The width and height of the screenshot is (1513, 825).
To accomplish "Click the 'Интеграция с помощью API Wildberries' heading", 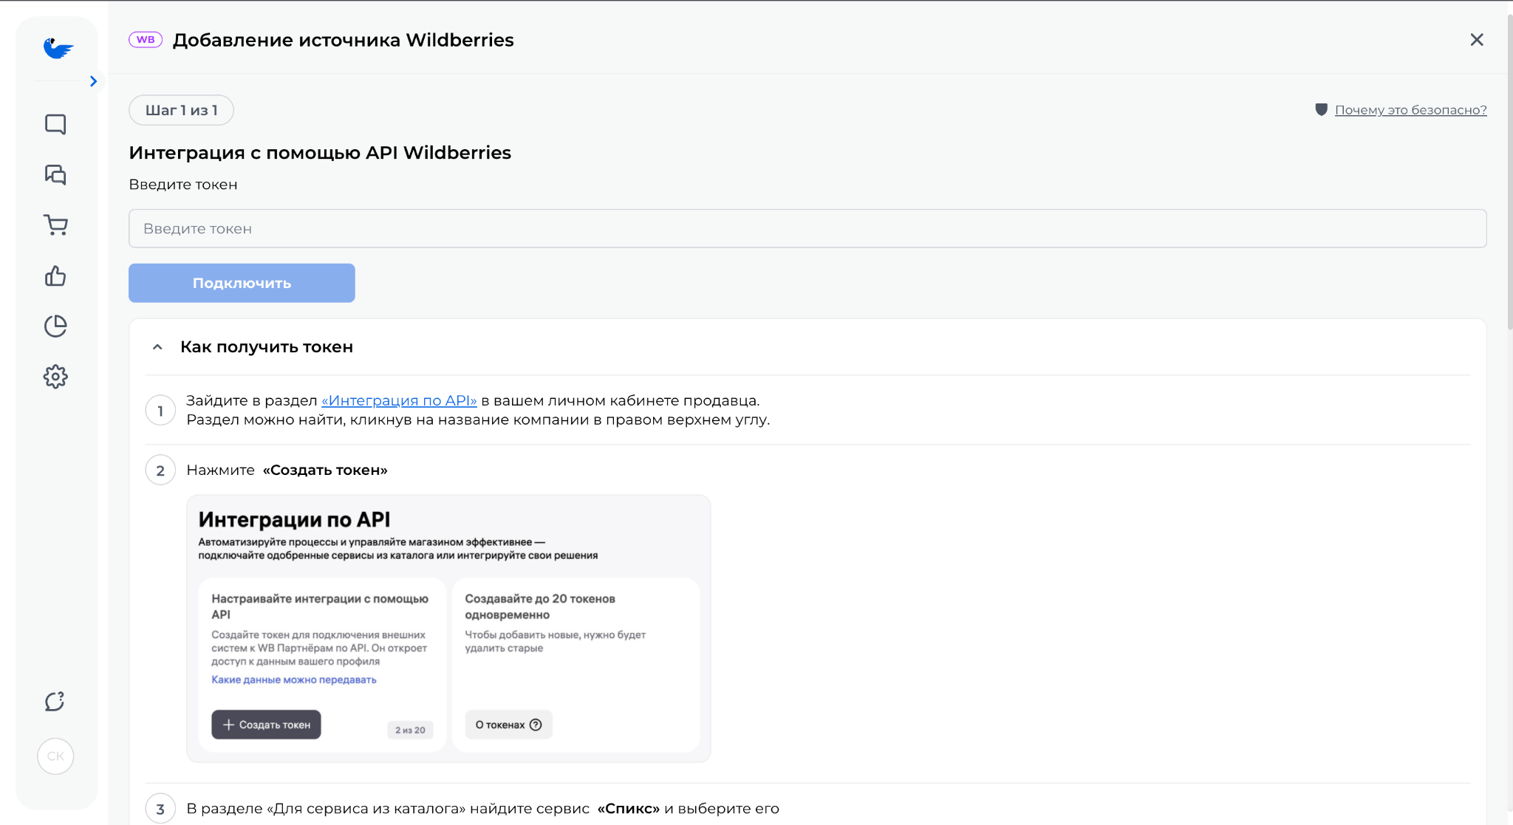I will (x=320, y=153).
